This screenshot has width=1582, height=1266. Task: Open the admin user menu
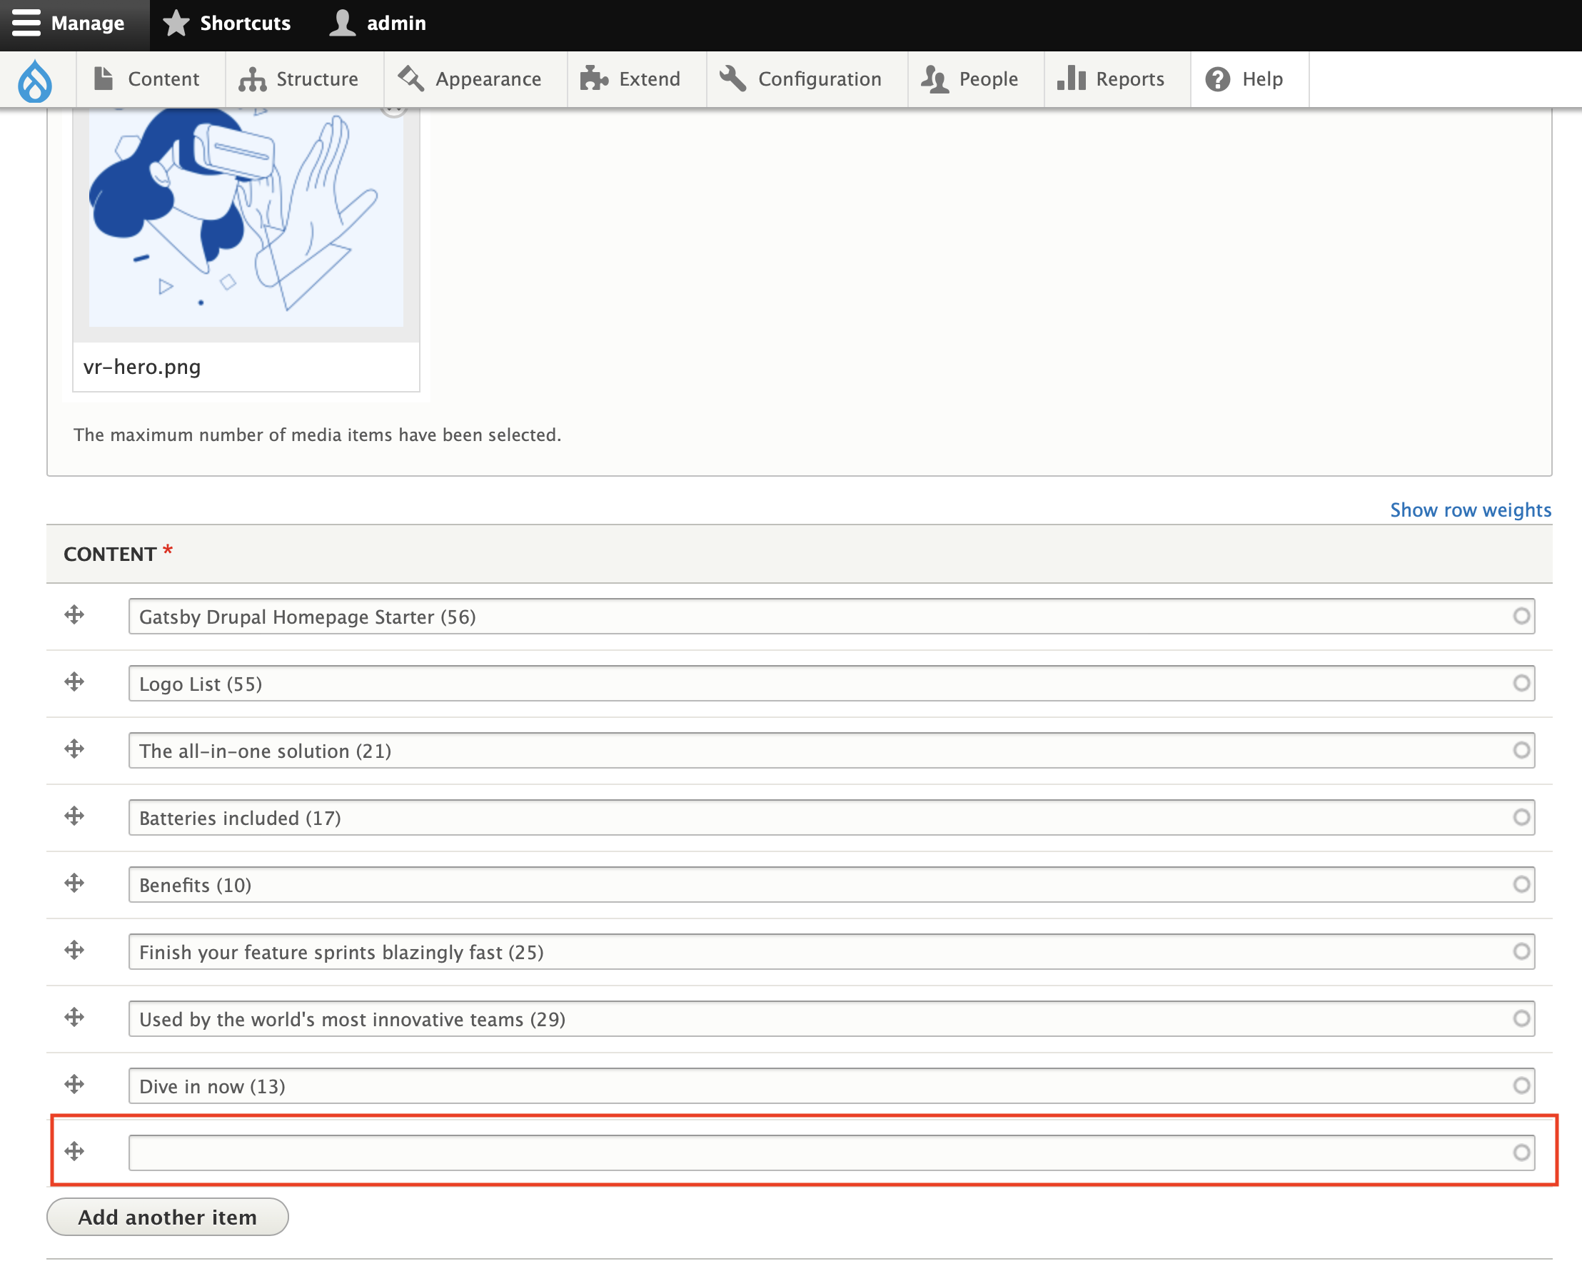[x=378, y=23]
